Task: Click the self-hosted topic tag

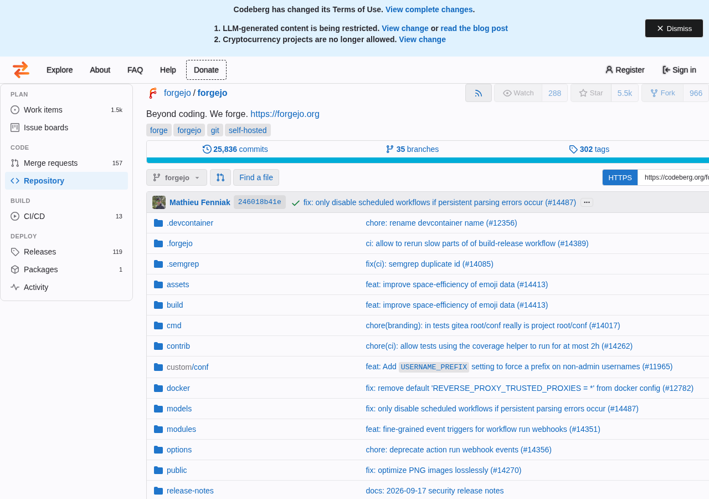Action: pos(248,130)
